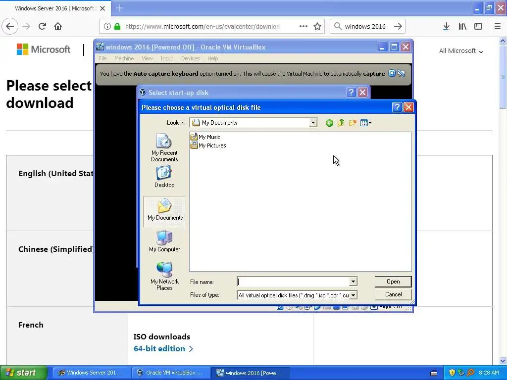507x380 pixels.
Task: Open the Windows start menu
Action: click(x=23, y=373)
